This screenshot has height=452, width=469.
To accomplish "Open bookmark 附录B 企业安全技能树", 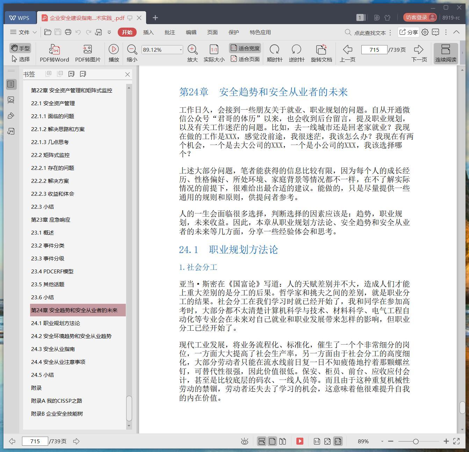I will click(57, 414).
